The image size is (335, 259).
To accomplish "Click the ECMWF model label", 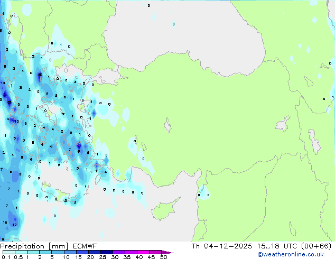I will 81,246.
